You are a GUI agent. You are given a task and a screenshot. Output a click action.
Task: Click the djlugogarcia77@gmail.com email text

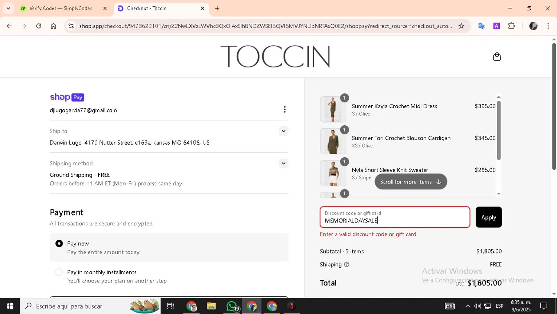click(x=83, y=110)
